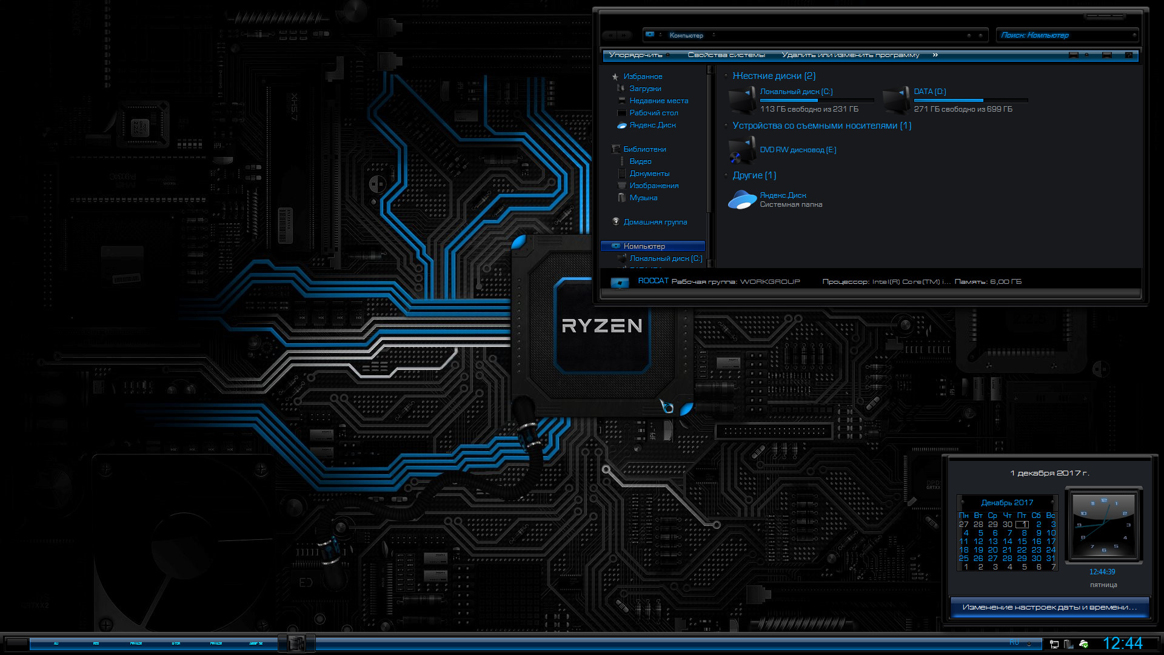
Task: Click the explorer back navigation button
Action: 610,35
